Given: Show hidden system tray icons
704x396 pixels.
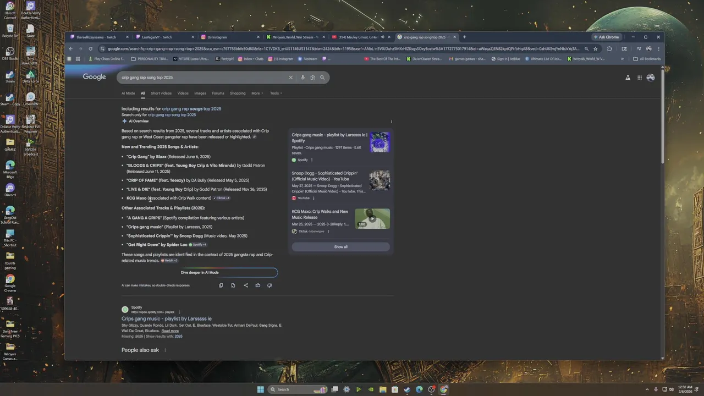Looking at the screenshot, I should [x=646, y=389].
